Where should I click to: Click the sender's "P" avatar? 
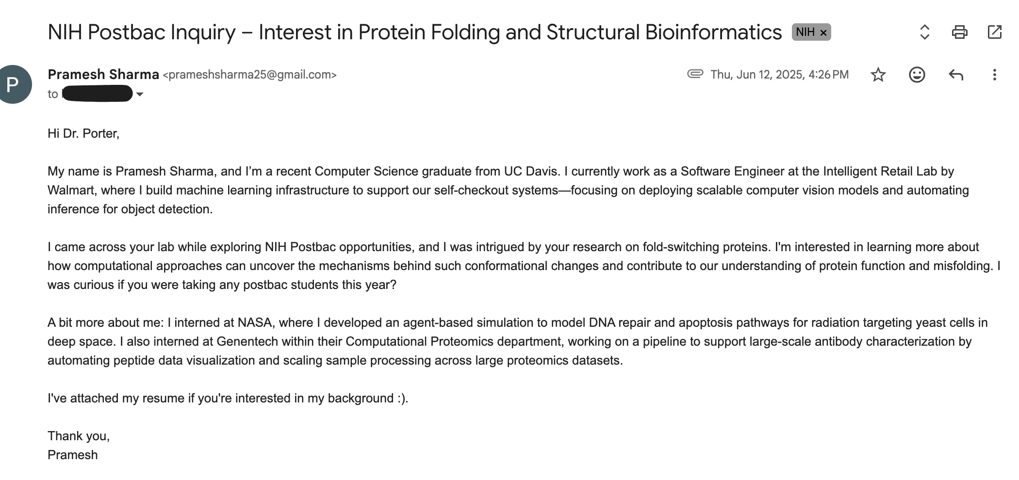tap(14, 84)
